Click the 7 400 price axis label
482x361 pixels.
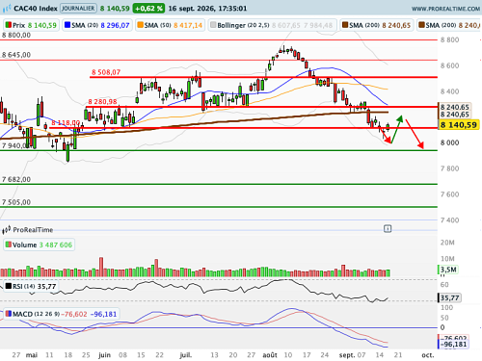click(449, 220)
